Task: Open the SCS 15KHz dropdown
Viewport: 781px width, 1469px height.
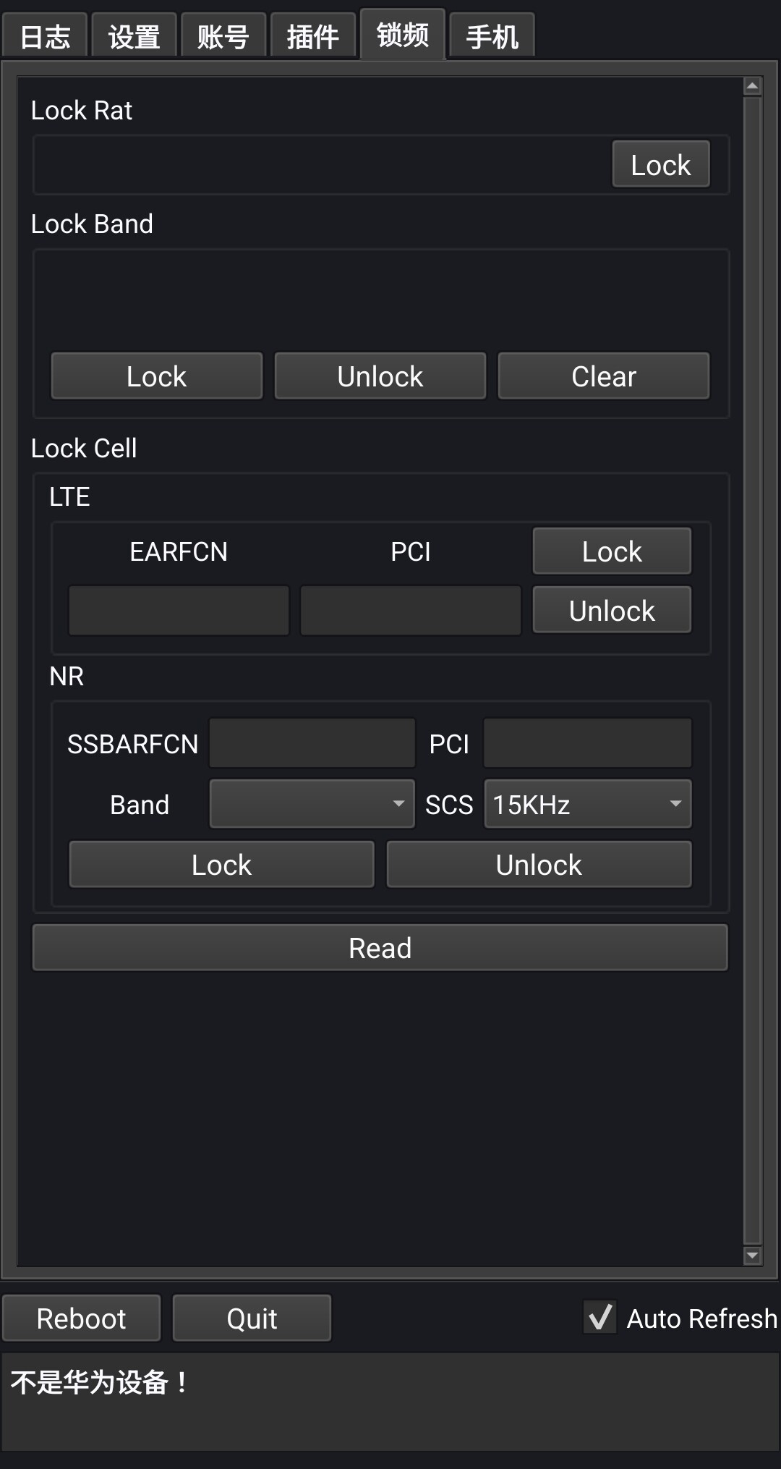Action: [587, 804]
